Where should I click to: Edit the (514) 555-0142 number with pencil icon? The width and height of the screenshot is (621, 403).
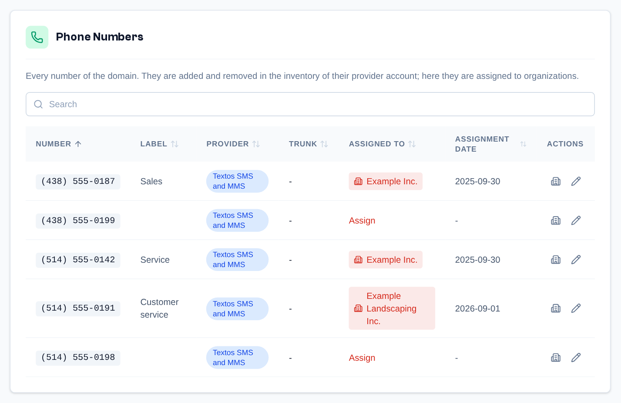click(x=576, y=260)
